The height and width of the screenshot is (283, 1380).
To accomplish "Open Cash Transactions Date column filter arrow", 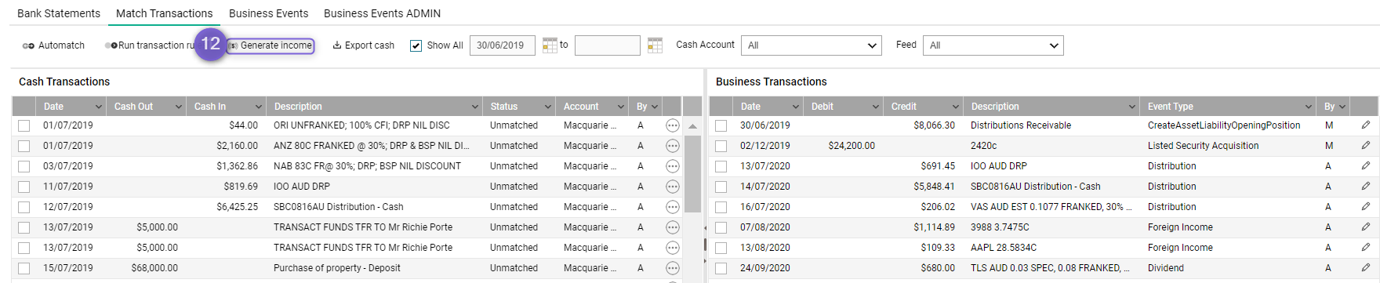I will tap(99, 107).
